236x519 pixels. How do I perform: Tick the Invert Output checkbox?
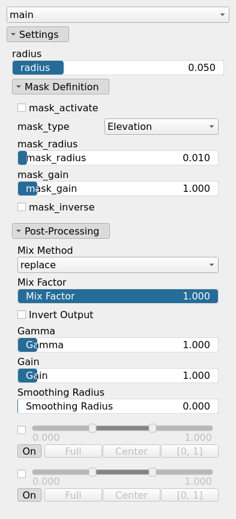pyautogui.click(x=22, y=315)
